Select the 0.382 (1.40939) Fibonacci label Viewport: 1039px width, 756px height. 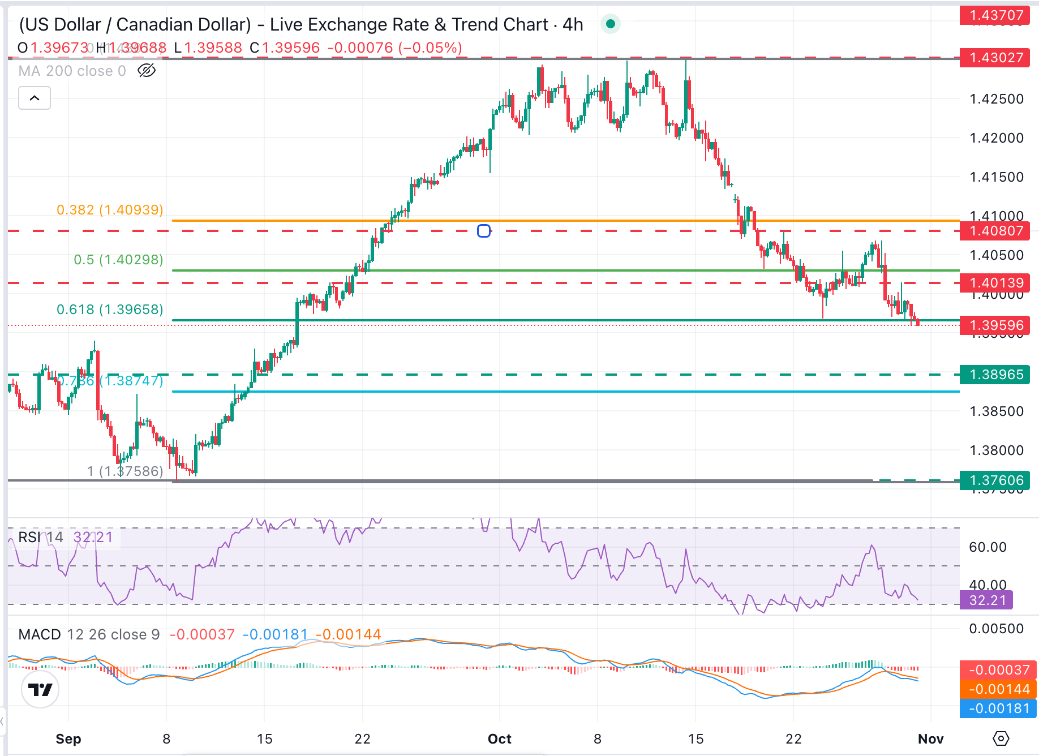[x=110, y=210]
